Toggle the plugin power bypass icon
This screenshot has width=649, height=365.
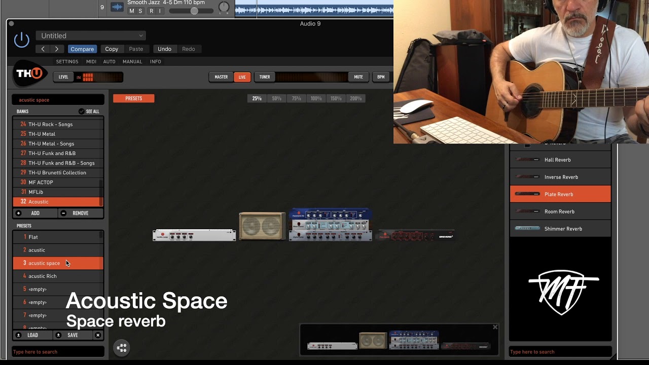(21, 40)
